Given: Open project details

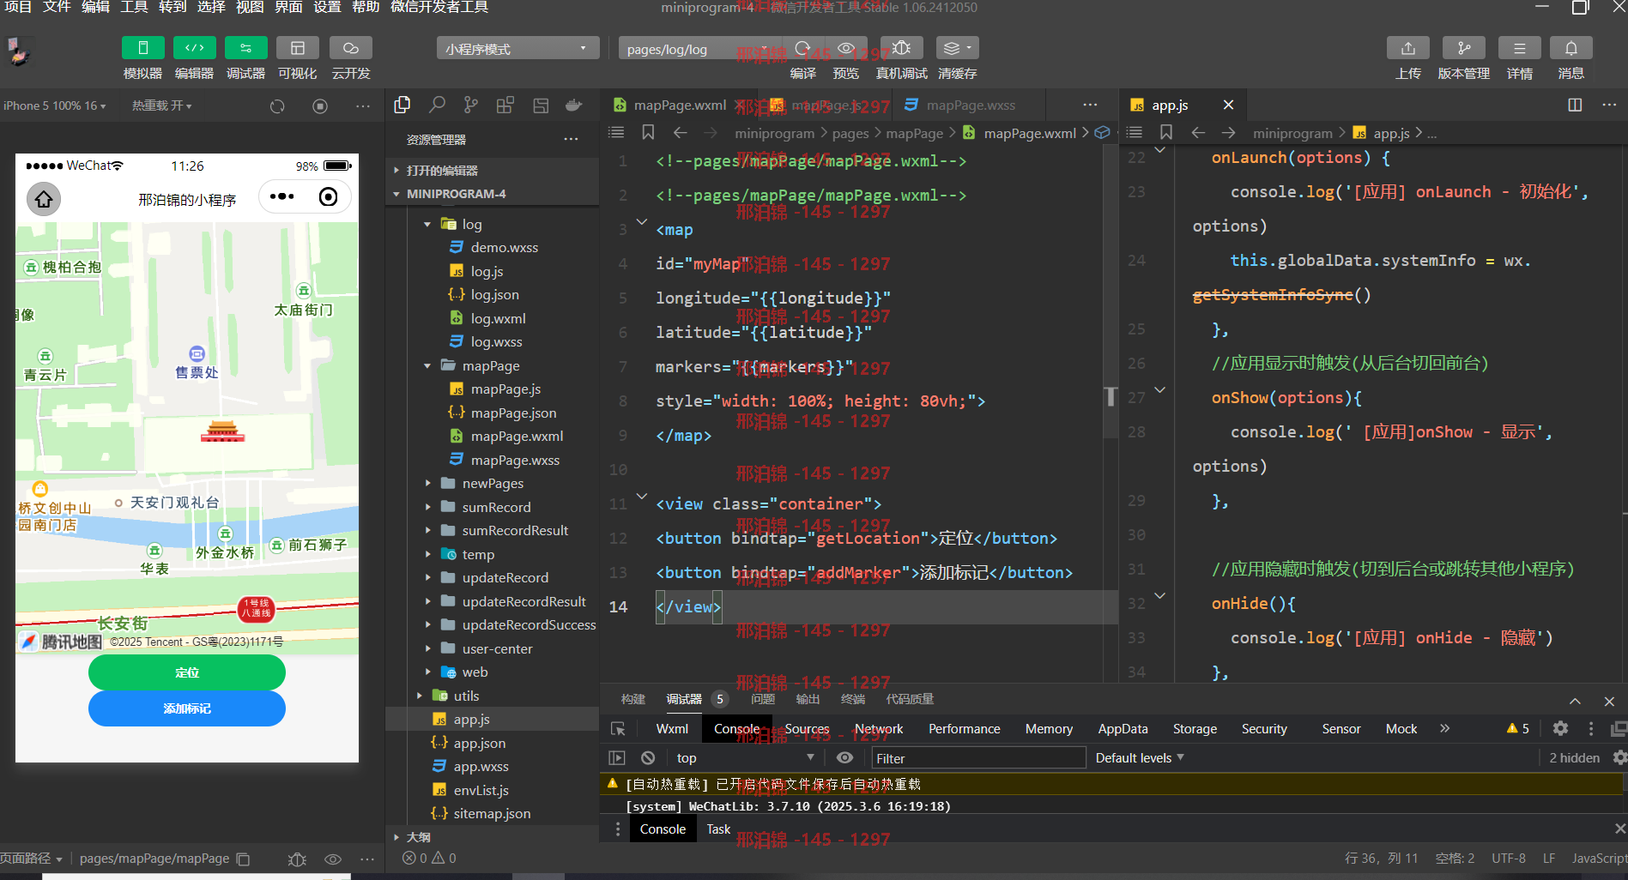Looking at the screenshot, I should point(1519,48).
